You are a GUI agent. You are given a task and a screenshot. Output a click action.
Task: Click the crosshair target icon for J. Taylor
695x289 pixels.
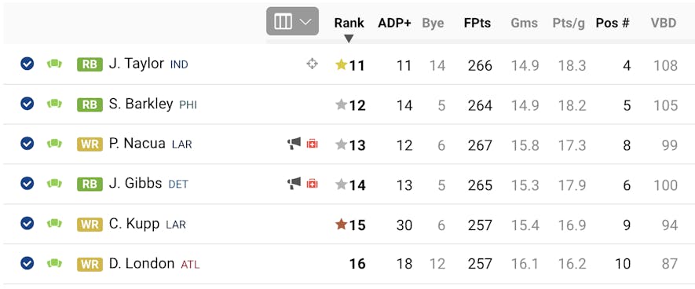pos(312,64)
